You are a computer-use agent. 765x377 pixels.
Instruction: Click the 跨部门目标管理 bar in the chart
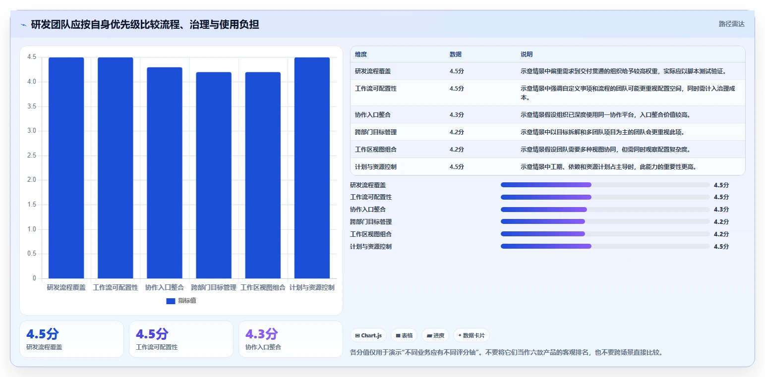(214, 175)
